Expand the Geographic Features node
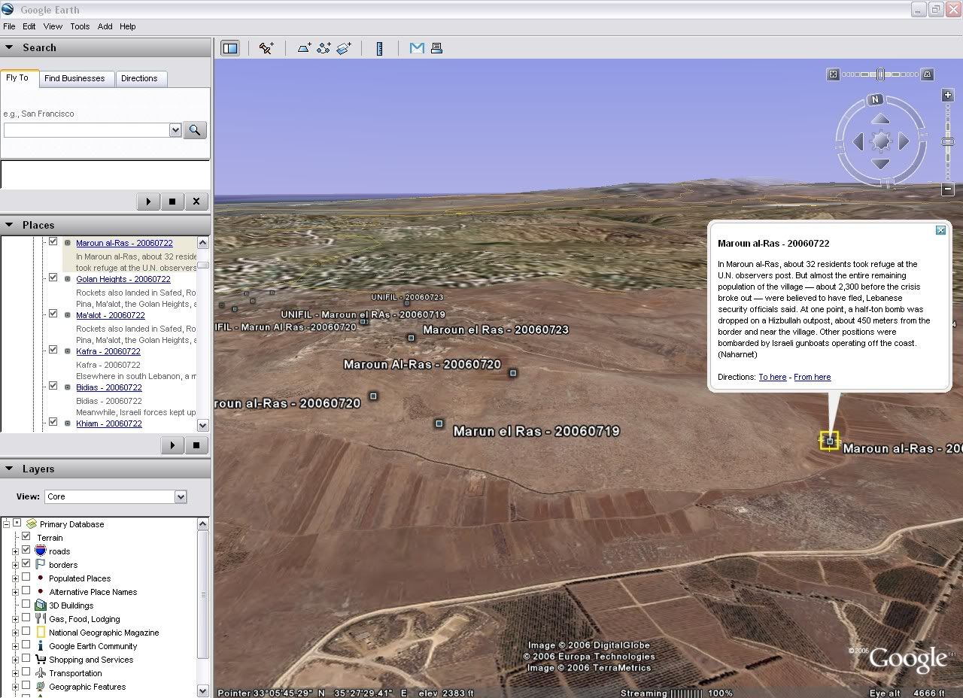The image size is (963, 698). (15, 687)
